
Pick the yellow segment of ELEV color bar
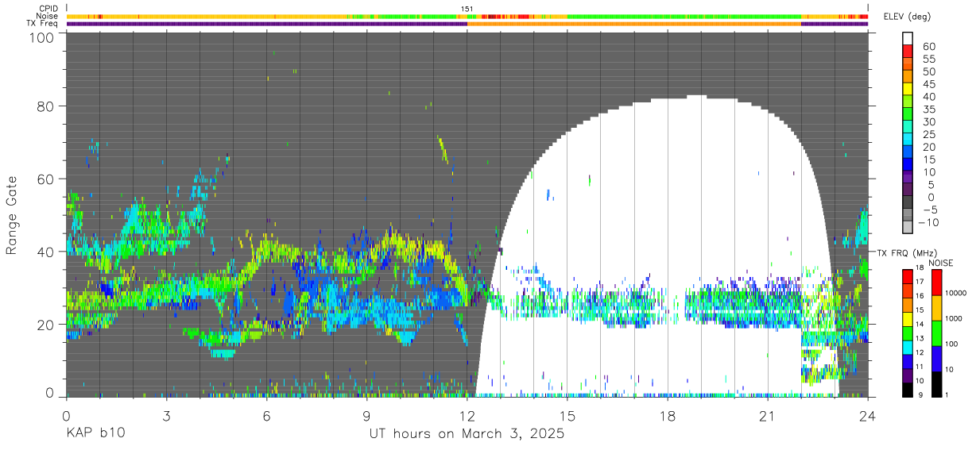[907, 88]
